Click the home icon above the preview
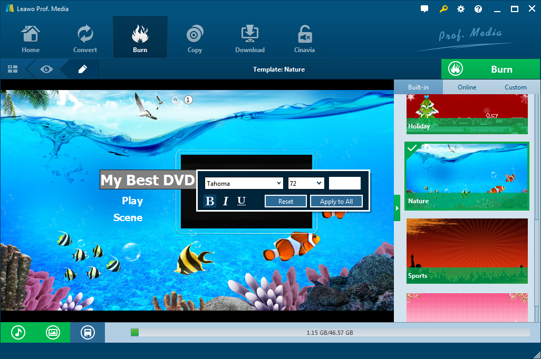This screenshot has width=541, height=359. (x=175, y=99)
